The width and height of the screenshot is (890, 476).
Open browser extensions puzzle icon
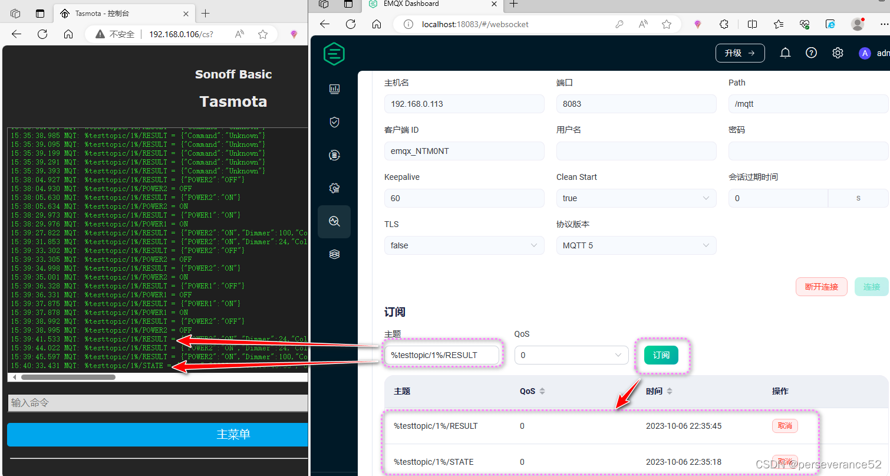(724, 24)
